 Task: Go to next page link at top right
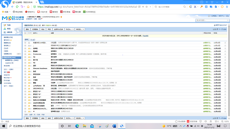[x=221, y=29]
